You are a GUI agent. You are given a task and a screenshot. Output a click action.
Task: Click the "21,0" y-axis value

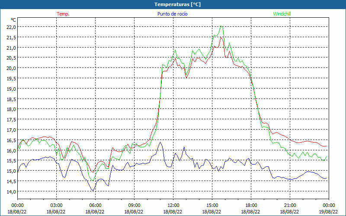coord(12,48)
